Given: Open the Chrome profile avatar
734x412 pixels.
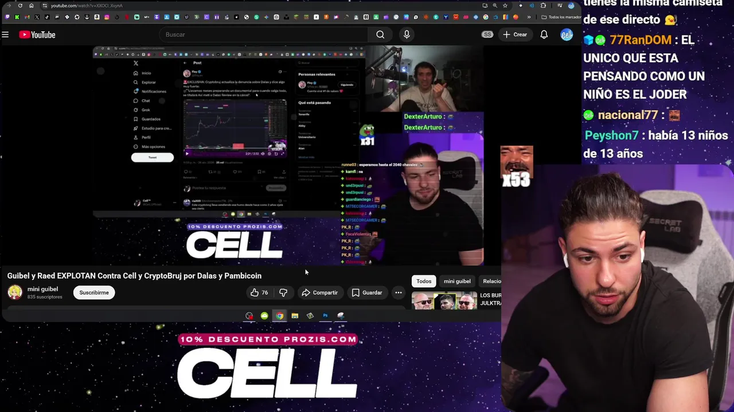Looking at the screenshot, I should click(571, 6).
